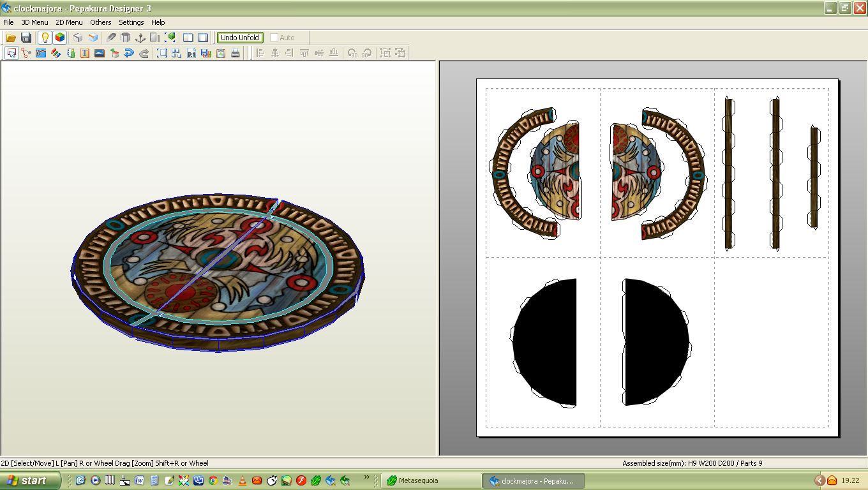Launch Chrome from quick launch bar
Screen dimensions: 868x490
(x=213, y=480)
